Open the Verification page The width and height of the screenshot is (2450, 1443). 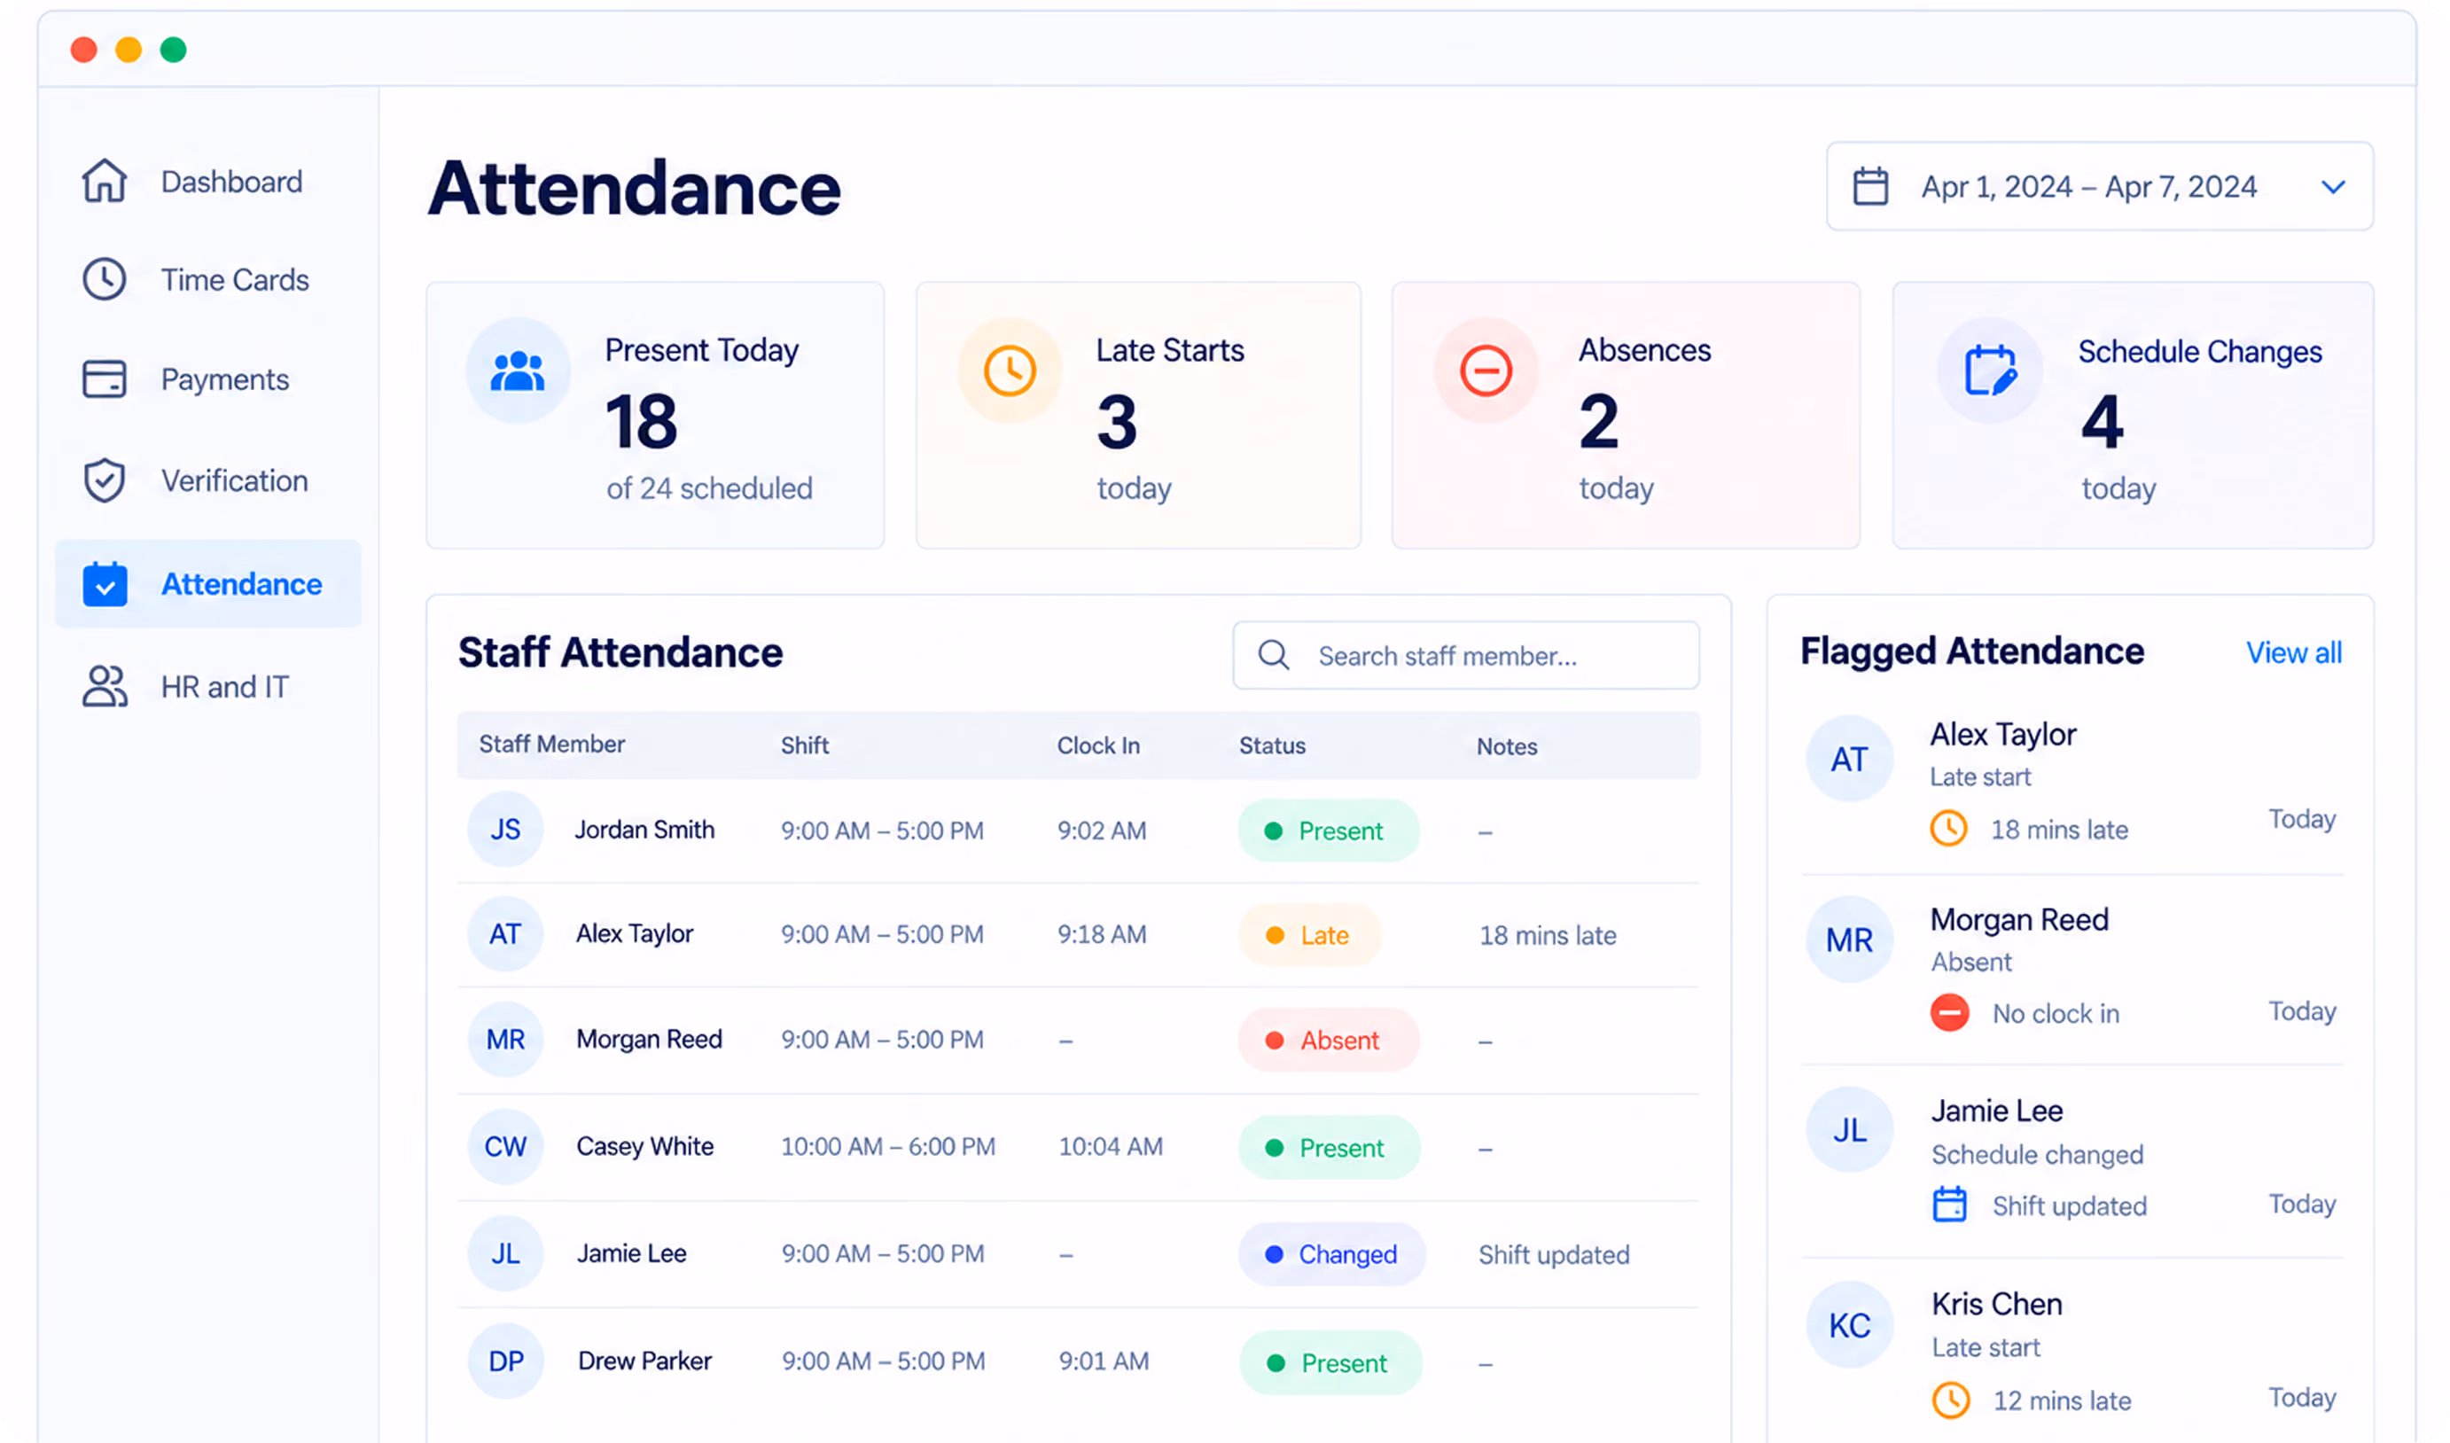tap(207, 480)
